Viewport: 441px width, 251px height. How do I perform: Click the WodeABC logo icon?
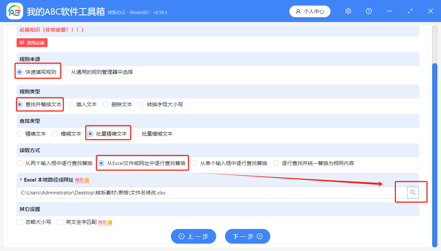[x=14, y=11]
